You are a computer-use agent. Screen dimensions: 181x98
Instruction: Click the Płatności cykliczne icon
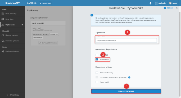pyautogui.click(x=3, y=41)
